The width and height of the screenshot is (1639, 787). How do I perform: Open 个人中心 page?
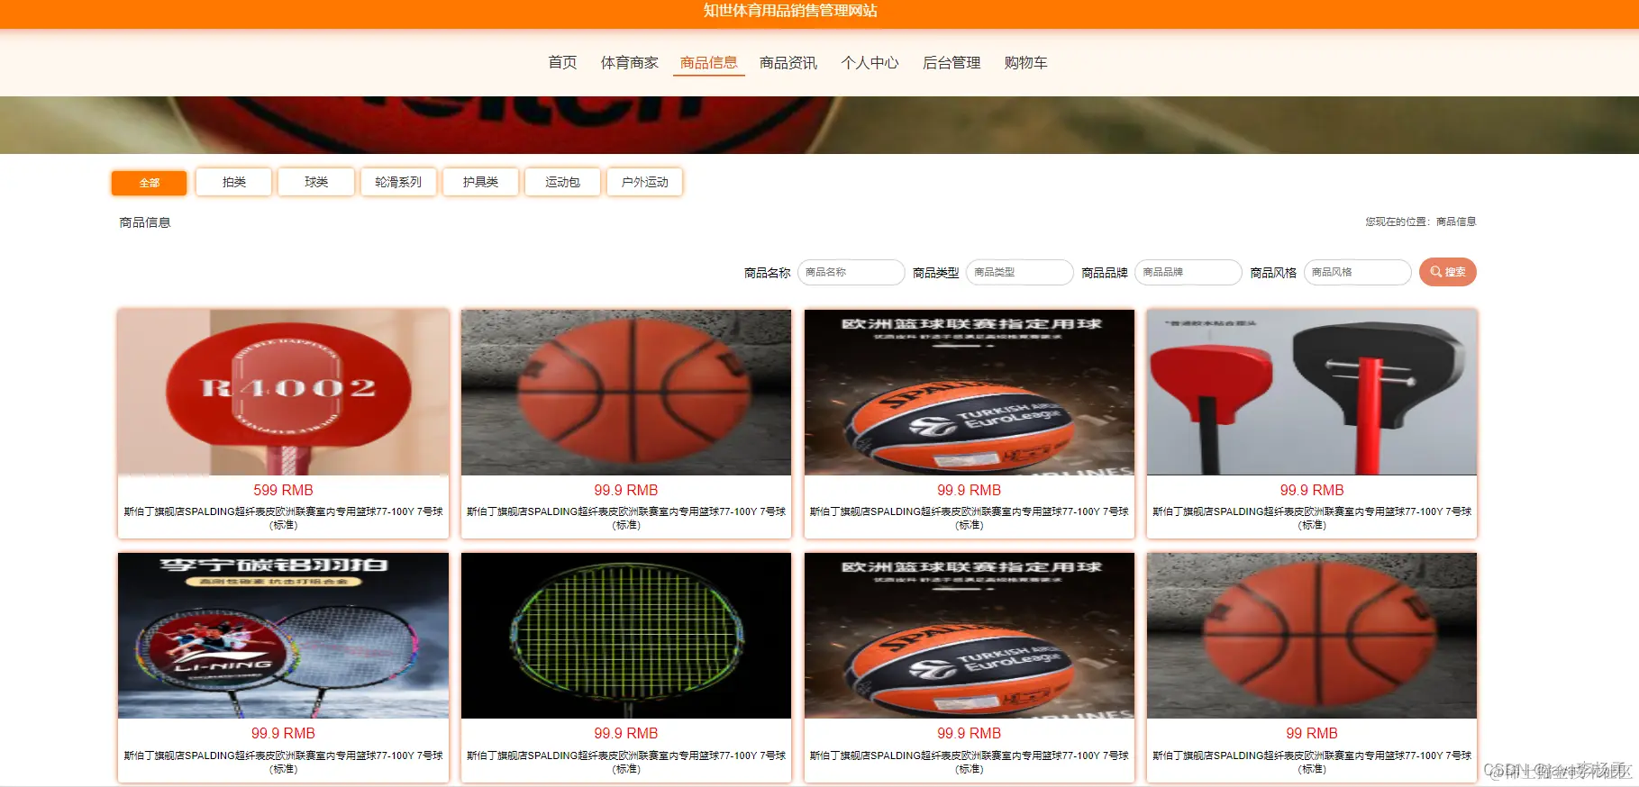[x=870, y=63]
